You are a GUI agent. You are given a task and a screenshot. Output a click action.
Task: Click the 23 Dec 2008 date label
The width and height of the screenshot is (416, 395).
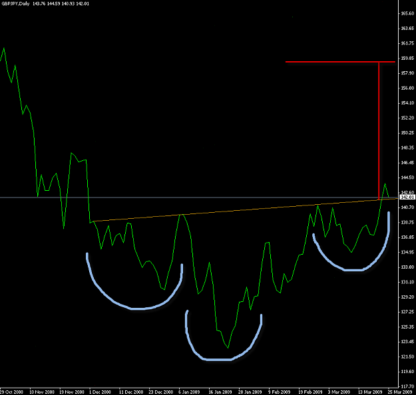(161, 392)
